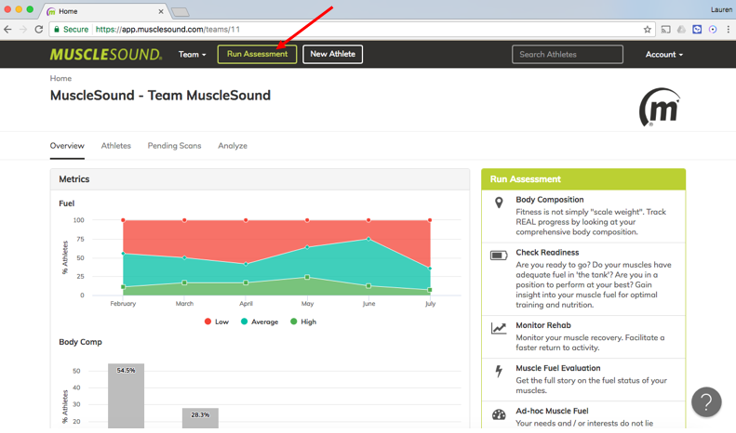736x433 pixels.
Task: Click the Run Assessment button in navbar
Action: [x=257, y=55]
